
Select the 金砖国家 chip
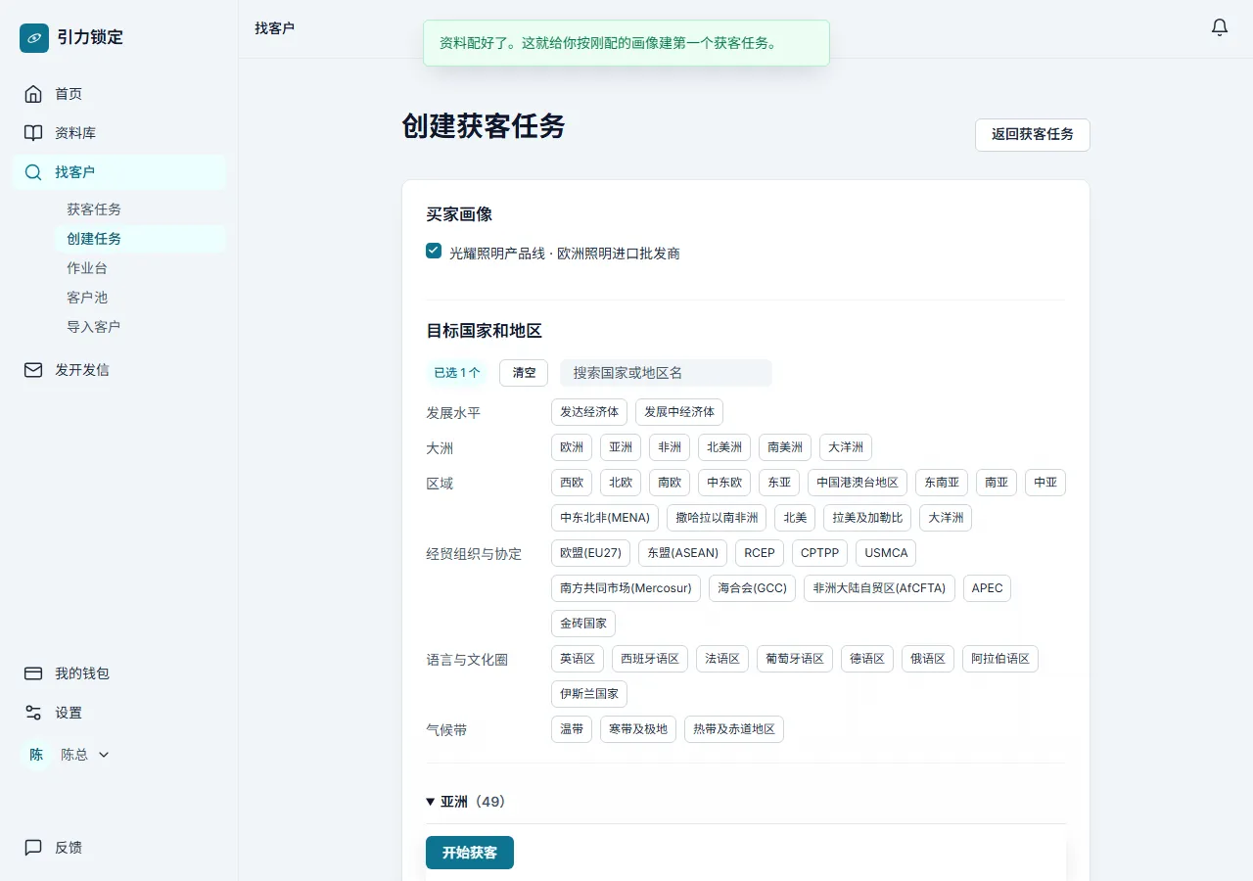pyautogui.click(x=583, y=624)
